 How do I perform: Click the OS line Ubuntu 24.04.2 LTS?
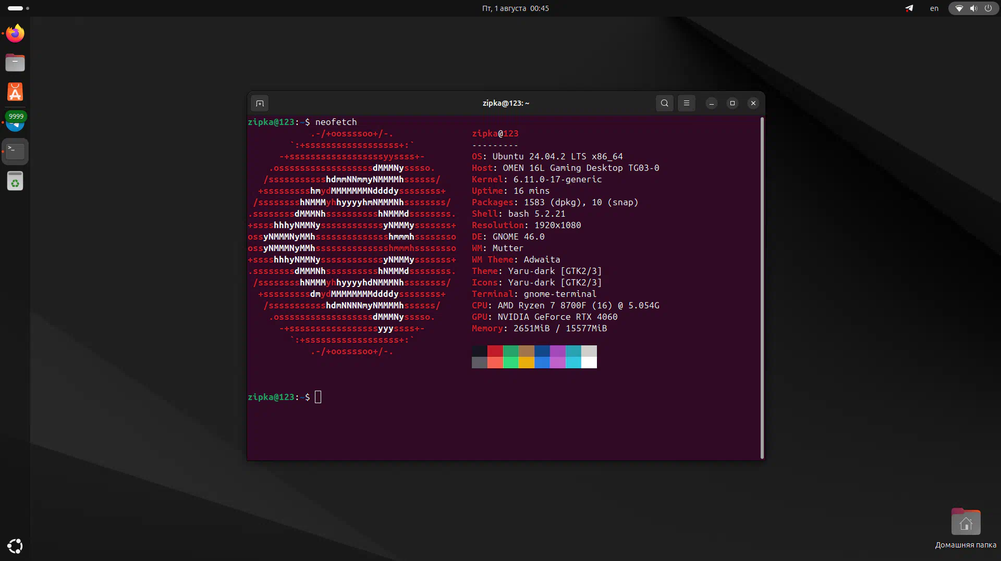(x=547, y=156)
